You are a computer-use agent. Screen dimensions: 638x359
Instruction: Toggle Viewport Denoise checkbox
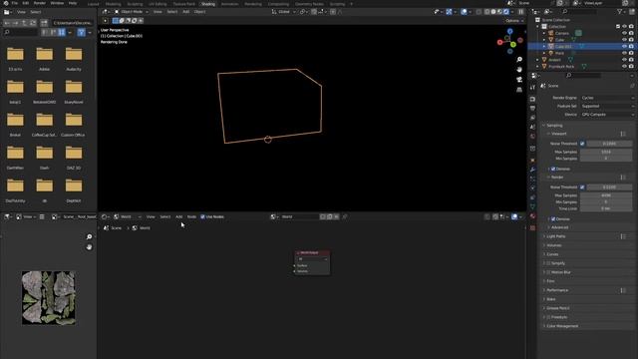pyautogui.click(x=553, y=169)
